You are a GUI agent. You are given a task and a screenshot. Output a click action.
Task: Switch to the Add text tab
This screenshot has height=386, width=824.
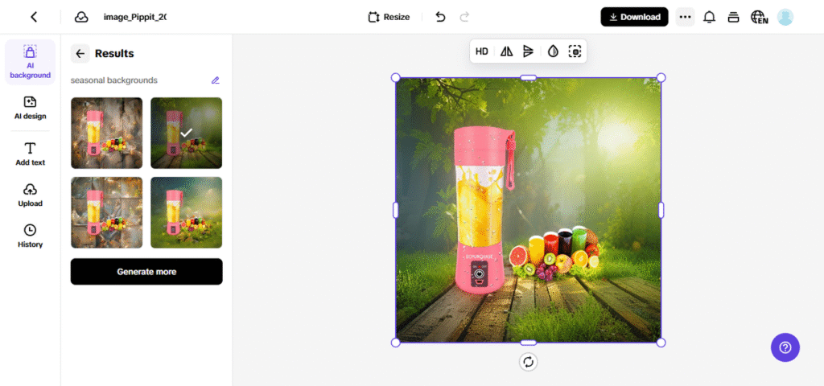(x=30, y=154)
